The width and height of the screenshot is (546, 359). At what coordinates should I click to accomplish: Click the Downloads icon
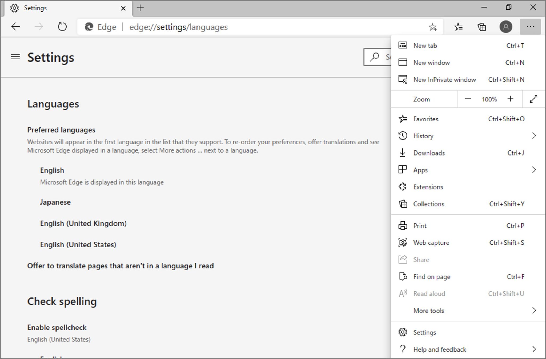point(403,153)
